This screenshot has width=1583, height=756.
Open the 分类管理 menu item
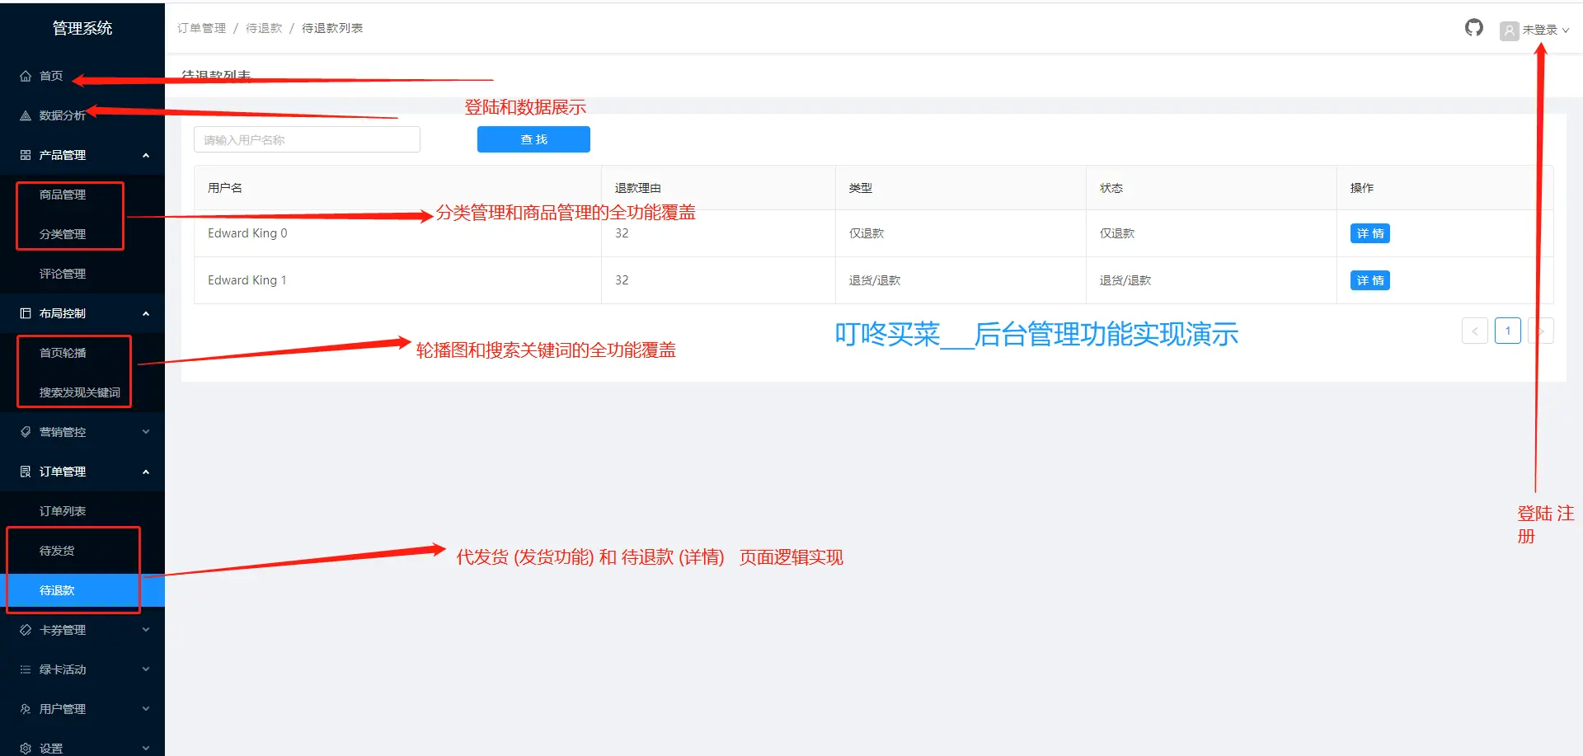click(x=82, y=234)
